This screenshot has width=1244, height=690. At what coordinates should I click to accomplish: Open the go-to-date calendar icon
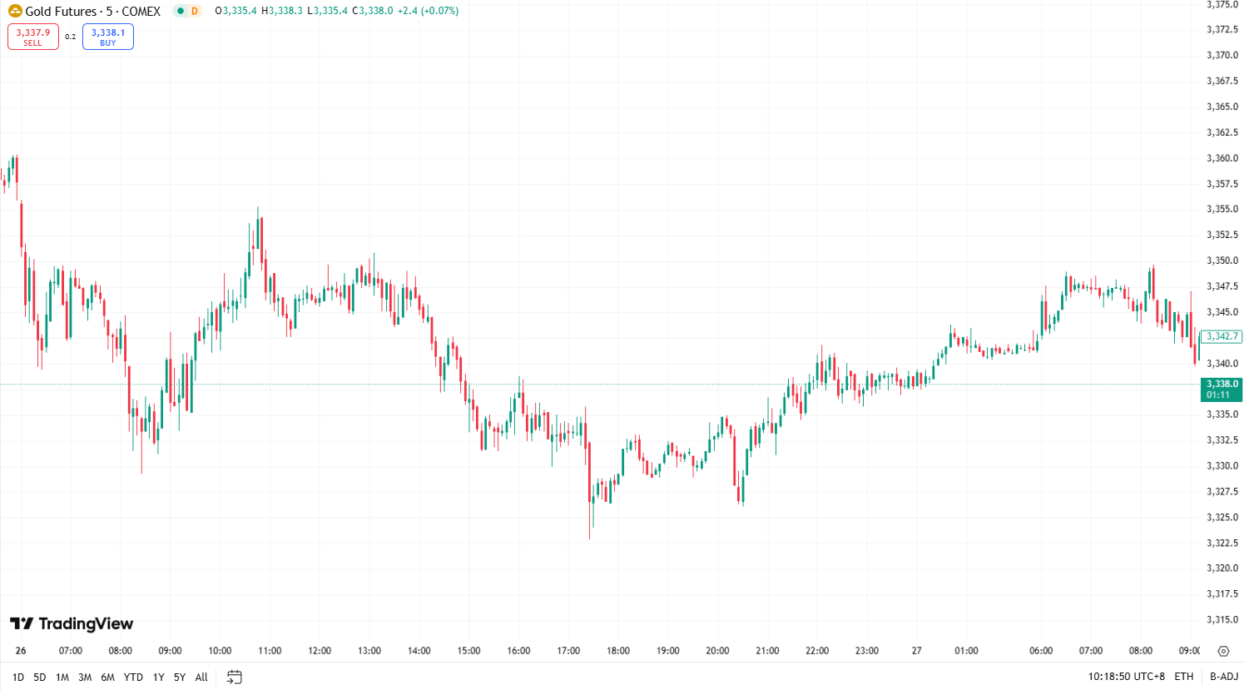point(233,677)
